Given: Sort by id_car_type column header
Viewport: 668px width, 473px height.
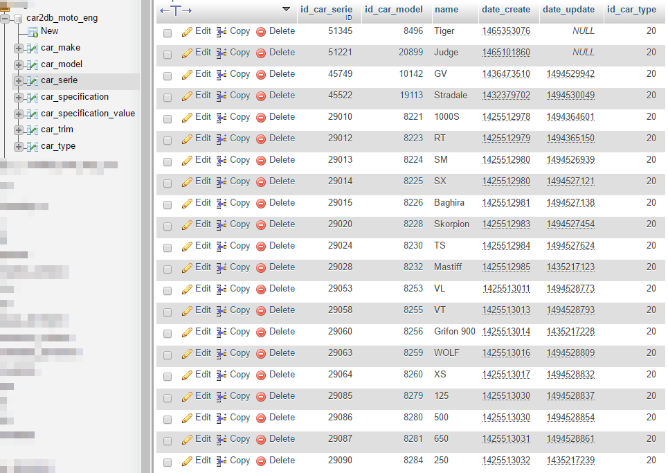Looking at the screenshot, I should 631,10.
